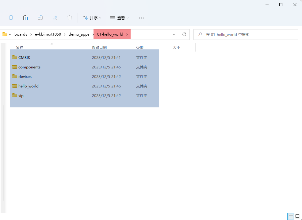The width and height of the screenshot is (302, 220).
Task: Click the Copy toolbar icon
Action: (11, 18)
